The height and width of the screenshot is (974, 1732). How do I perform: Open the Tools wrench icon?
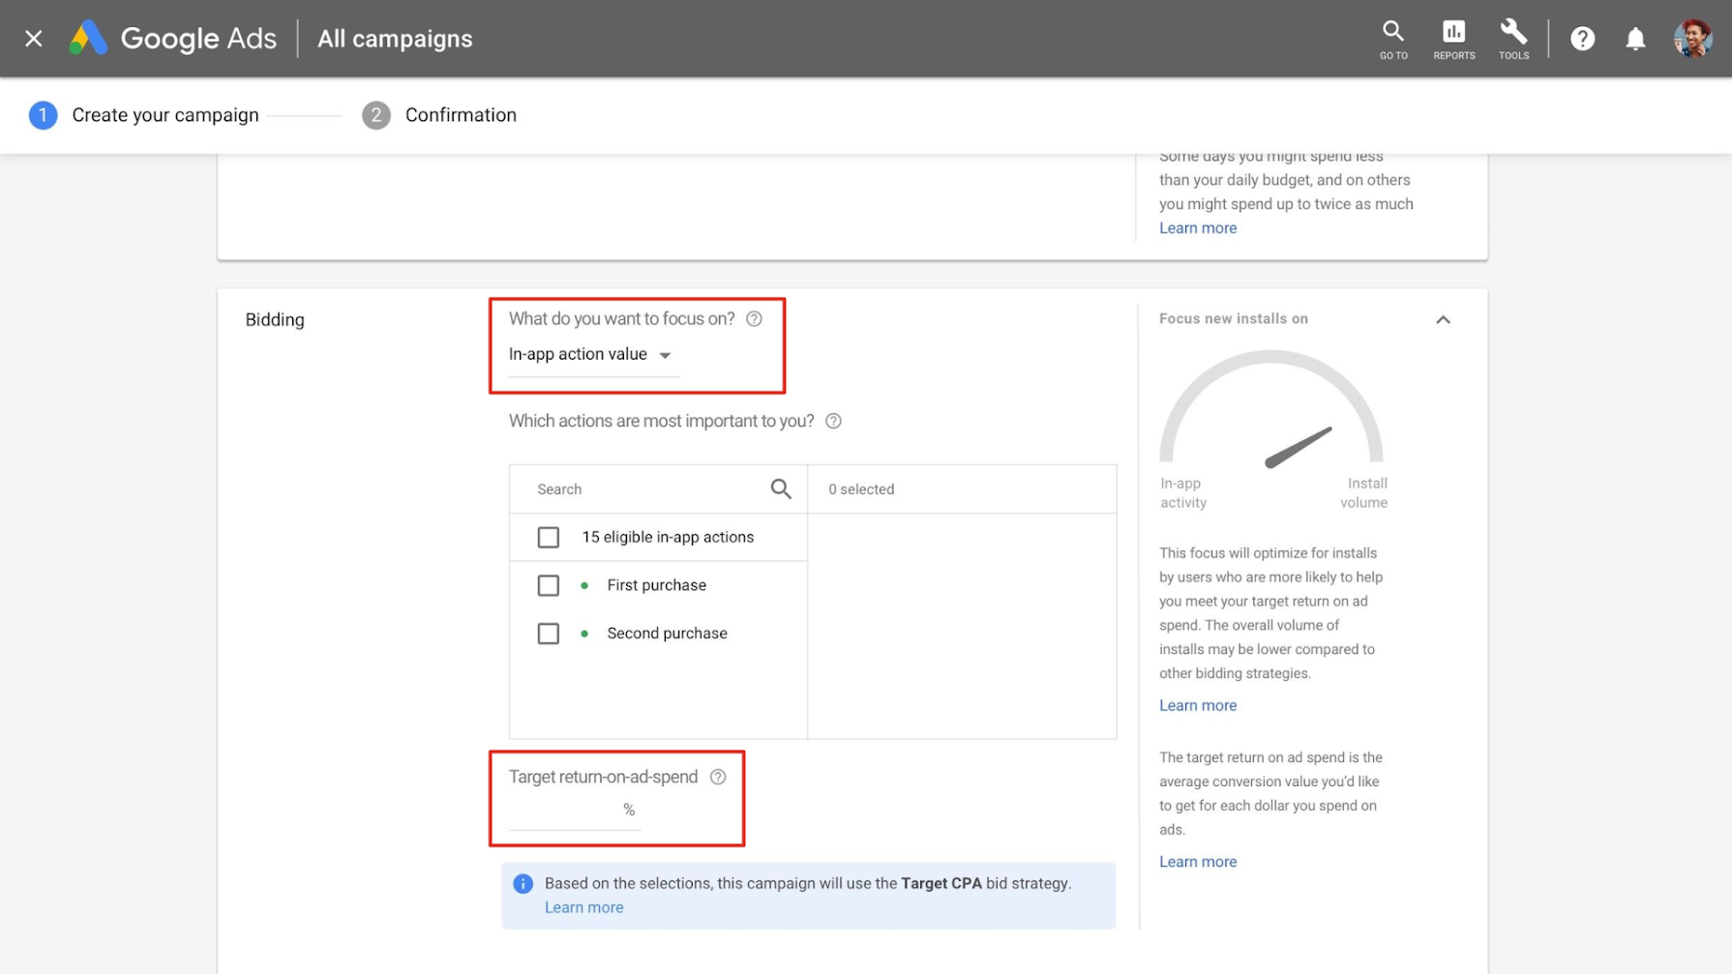1513,39
